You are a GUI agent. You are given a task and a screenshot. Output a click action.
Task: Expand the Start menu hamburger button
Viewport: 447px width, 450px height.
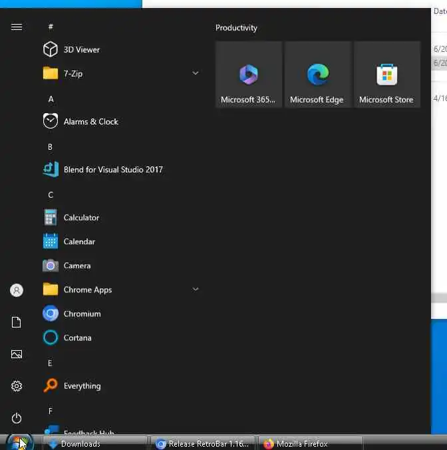click(x=17, y=27)
